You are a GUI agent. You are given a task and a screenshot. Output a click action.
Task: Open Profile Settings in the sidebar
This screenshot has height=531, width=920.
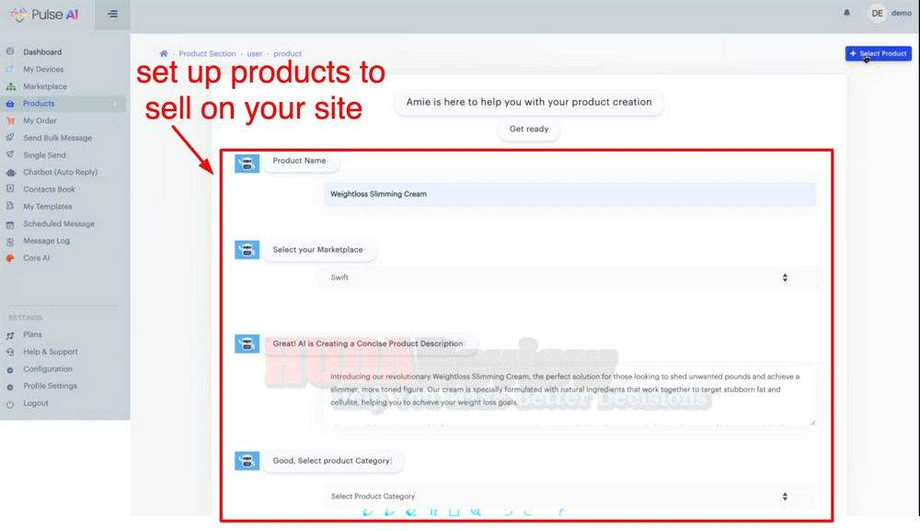click(x=50, y=386)
